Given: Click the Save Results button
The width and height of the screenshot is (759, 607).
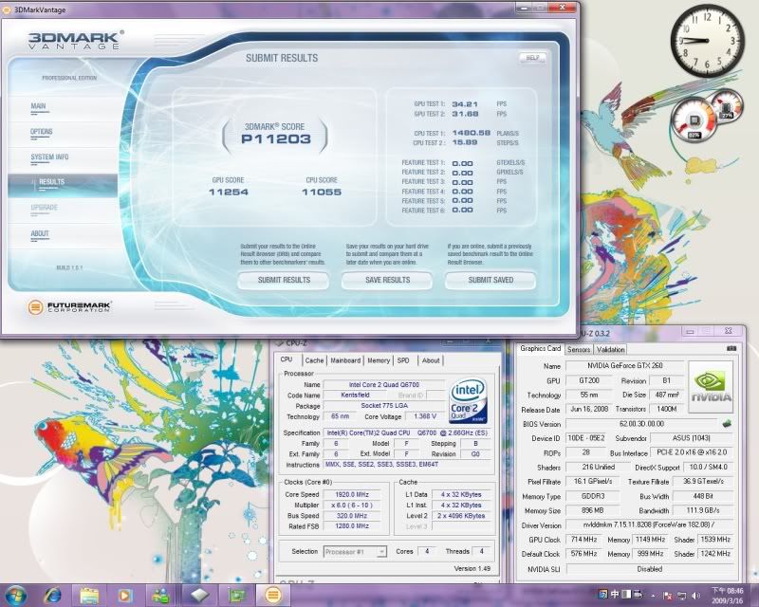Looking at the screenshot, I should [x=387, y=281].
